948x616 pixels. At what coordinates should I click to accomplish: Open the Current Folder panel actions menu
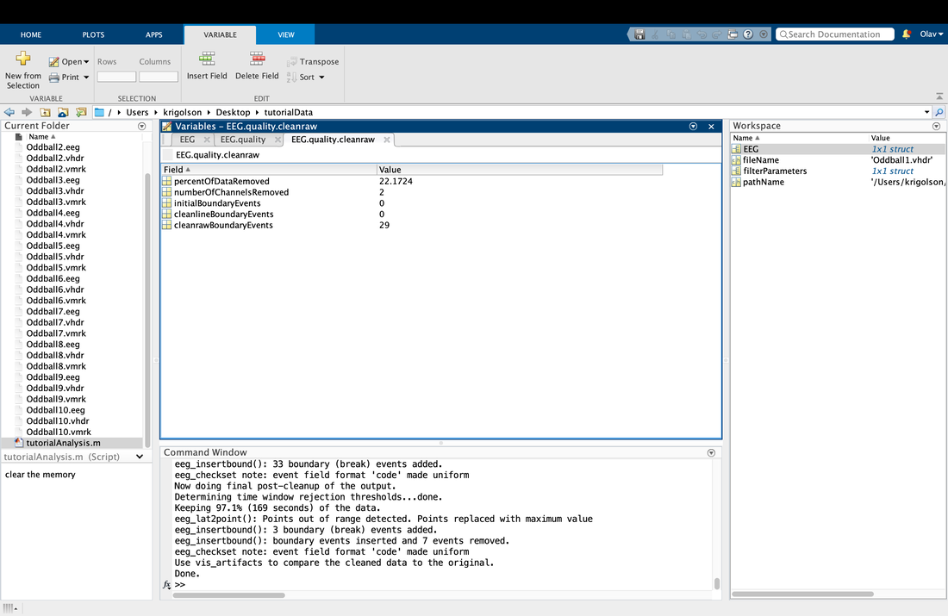(142, 127)
